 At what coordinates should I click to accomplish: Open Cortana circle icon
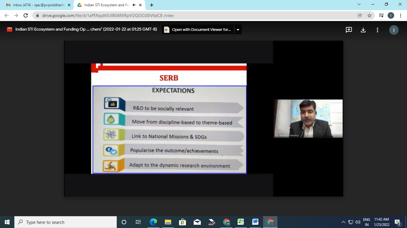pyautogui.click(x=124, y=222)
